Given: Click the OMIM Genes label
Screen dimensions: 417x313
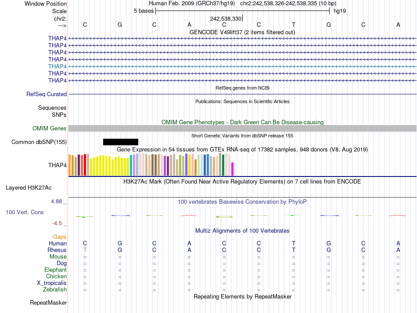Looking at the screenshot, I should coord(49,129).
